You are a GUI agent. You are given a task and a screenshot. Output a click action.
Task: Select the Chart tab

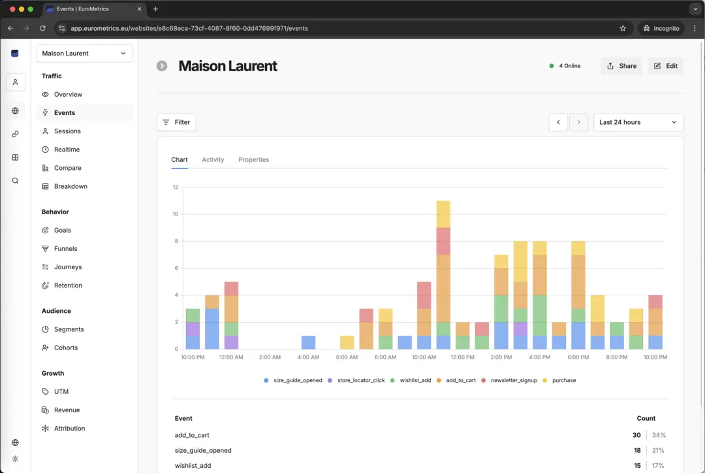point(180,160)
